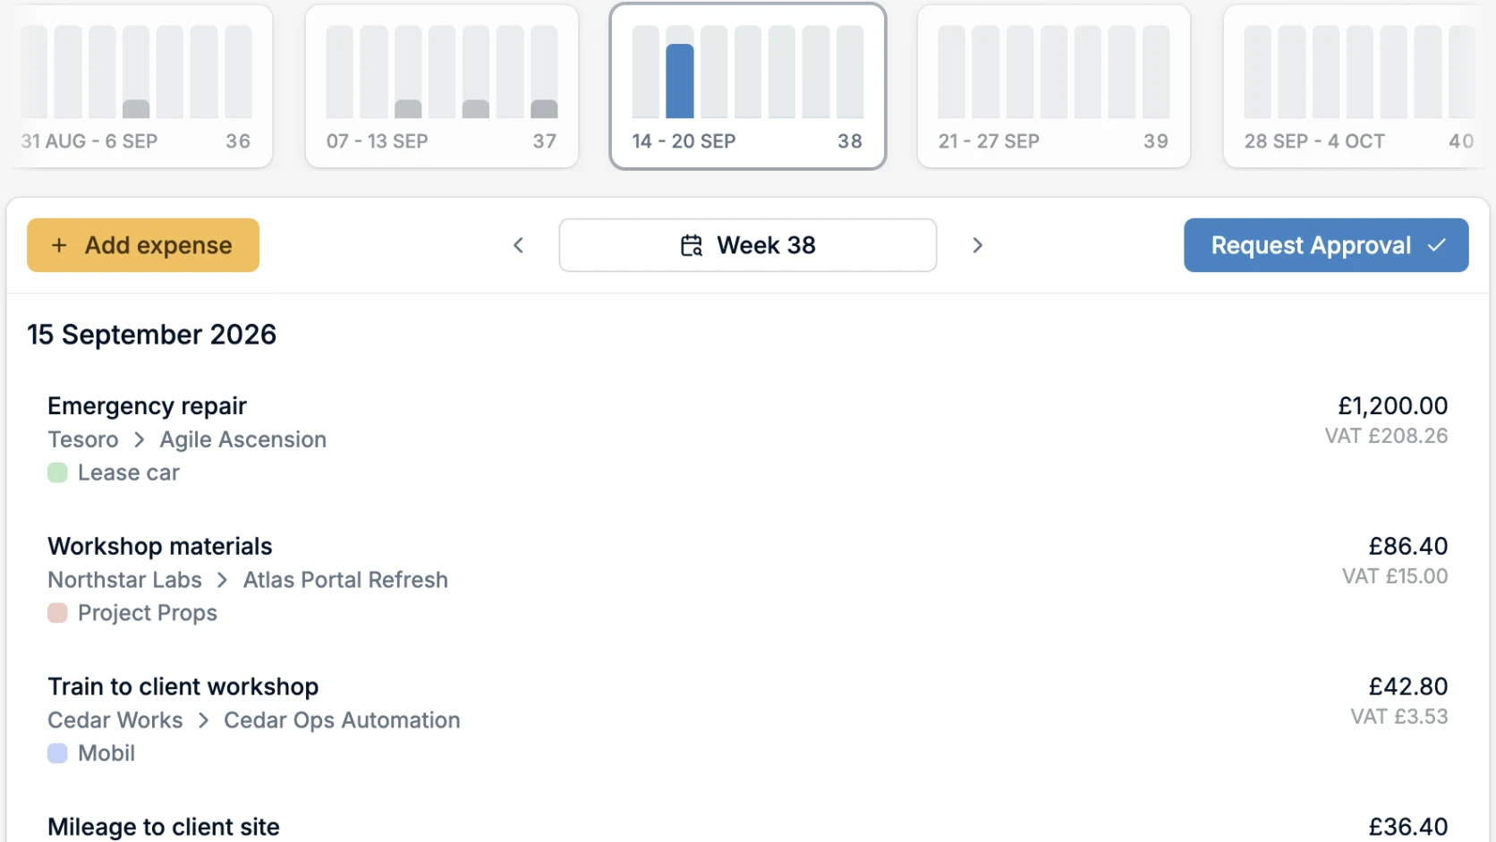
Task: Click the £86.40 amount
Action: tap(1408, 547)
